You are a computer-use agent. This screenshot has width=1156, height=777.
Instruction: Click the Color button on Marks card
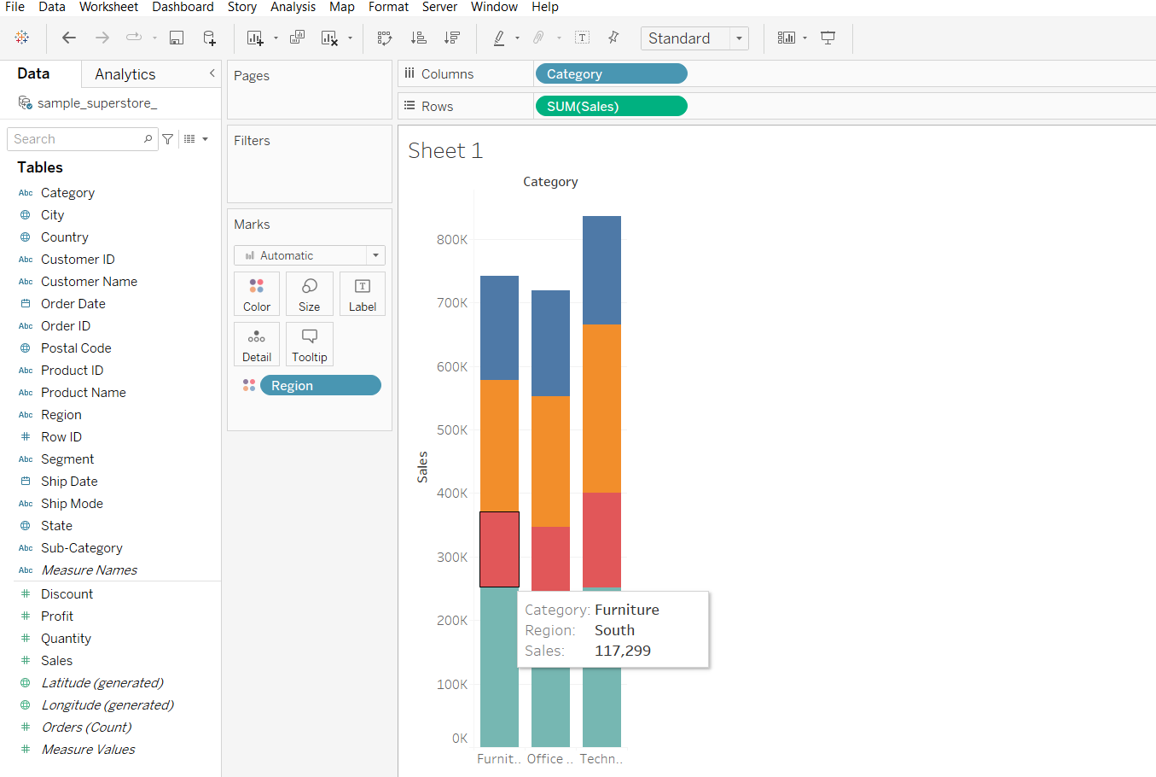(x=257, y=294)
